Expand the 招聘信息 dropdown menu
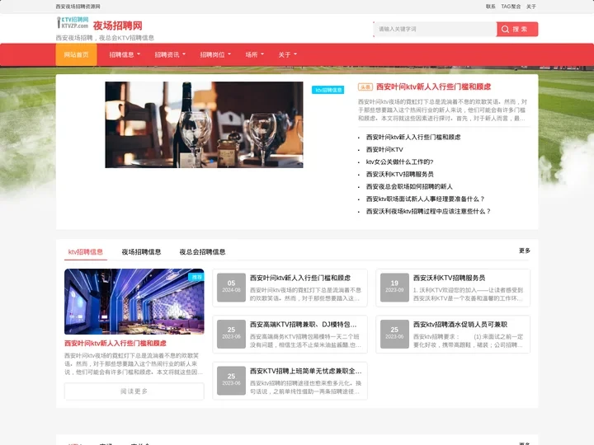 point(125,55)
